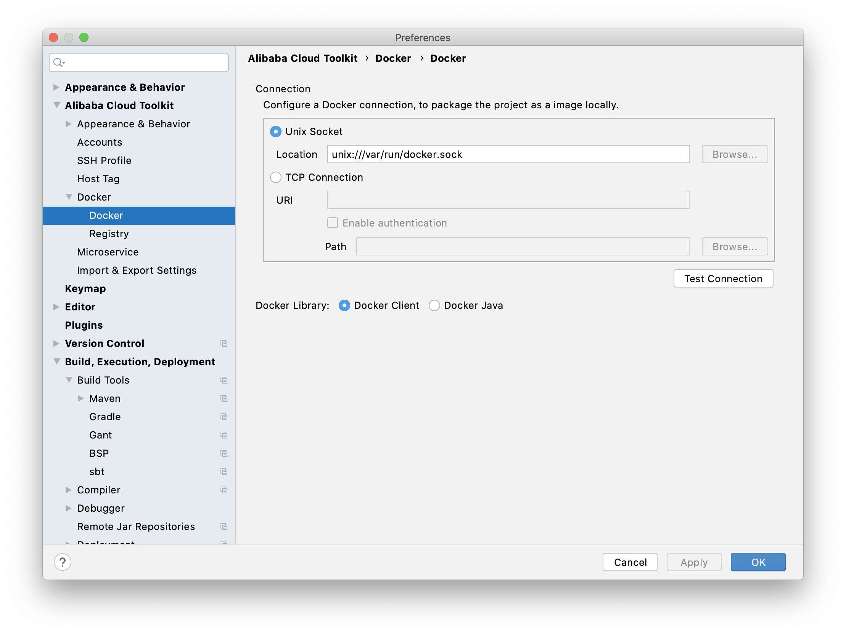Click project-level icon beside Remote Jar Repositories
Viewport: 846px width, 636px height.
(x=224, y=527)
